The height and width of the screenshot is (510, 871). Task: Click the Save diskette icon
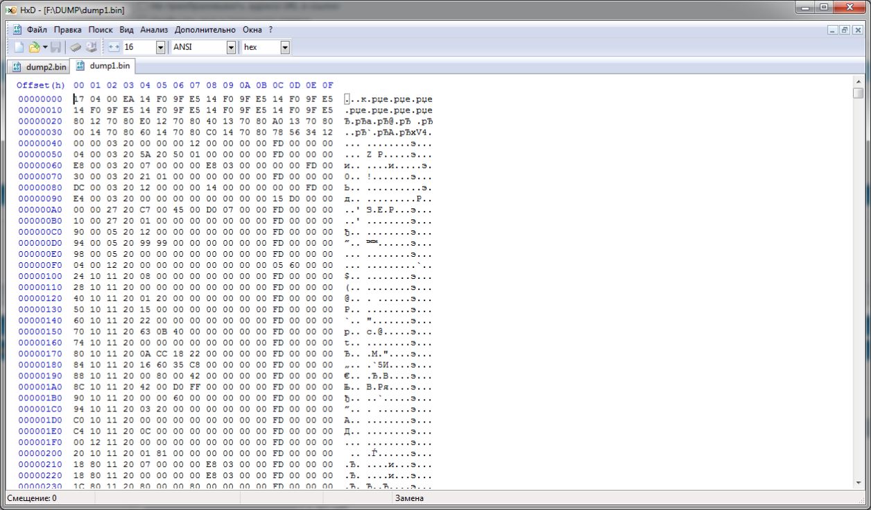coord(55,47)
